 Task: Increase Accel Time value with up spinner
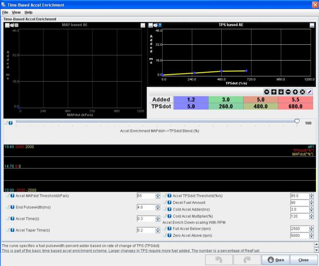point(158,217)
